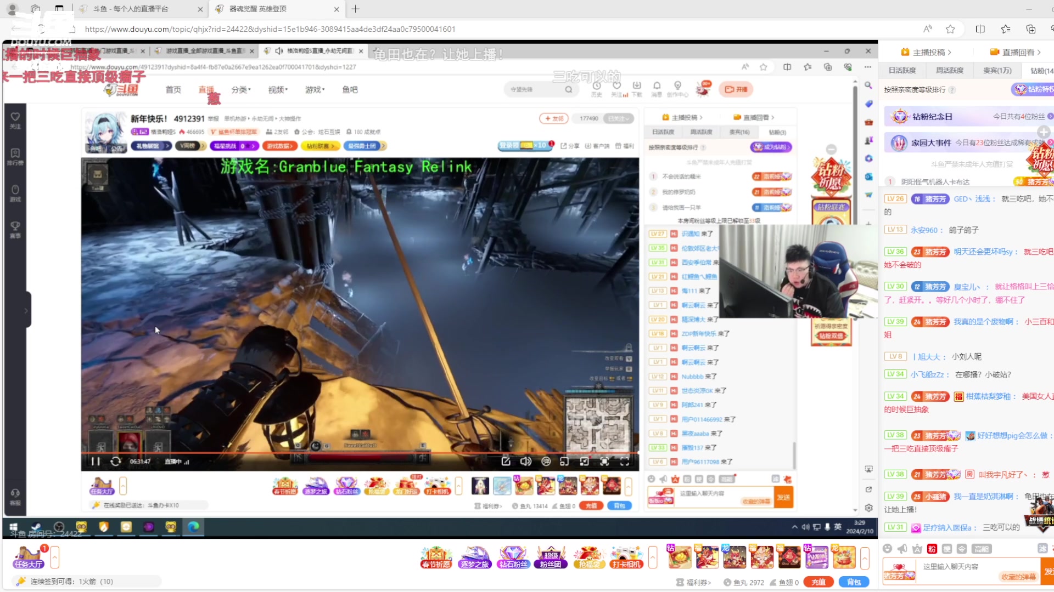Open 收藏的弹幕 saved danmaku
The image size is (1054, 592).
(1018, 577)
